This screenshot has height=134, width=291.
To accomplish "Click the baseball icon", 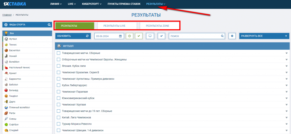I will coord(6,85).
